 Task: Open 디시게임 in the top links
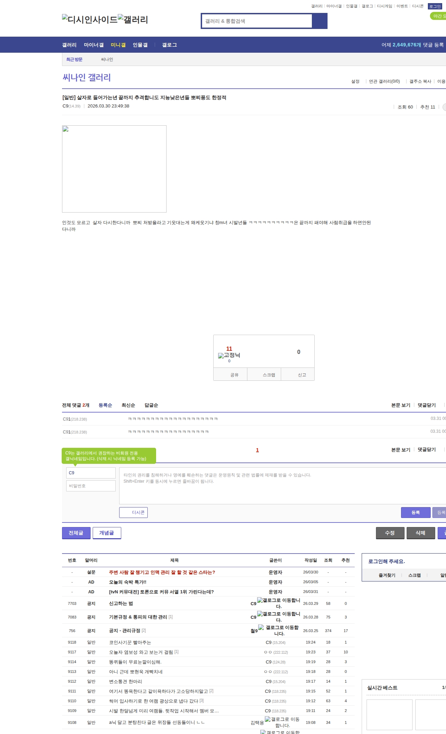(384, 6)
